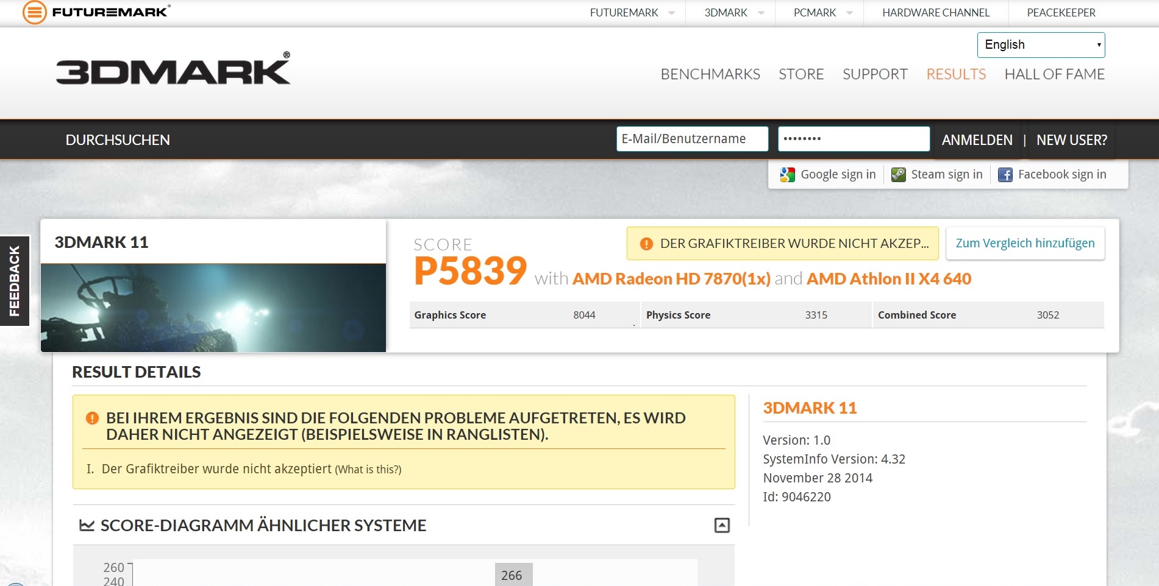Expand the 3DMARK top menu arrow
This screenshot has height=586, width=1159.
[x=761, y=13]
